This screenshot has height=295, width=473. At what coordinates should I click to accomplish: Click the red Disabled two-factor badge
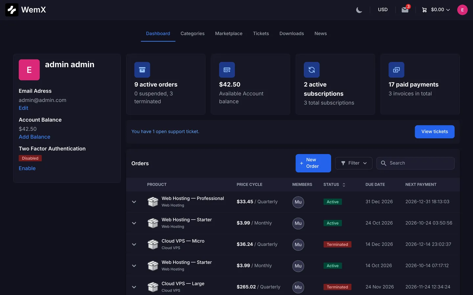pos(30,158)
